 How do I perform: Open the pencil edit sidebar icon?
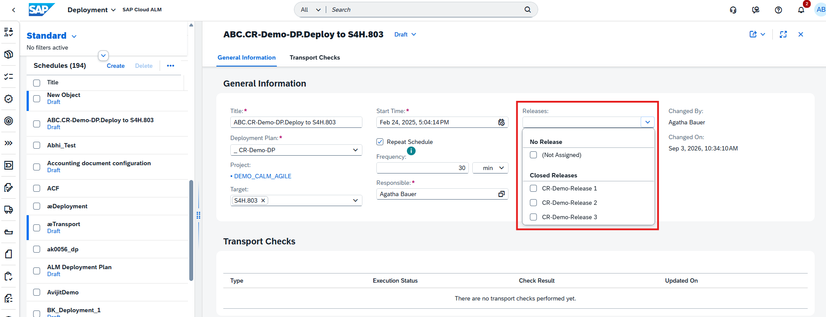[8, 187]
